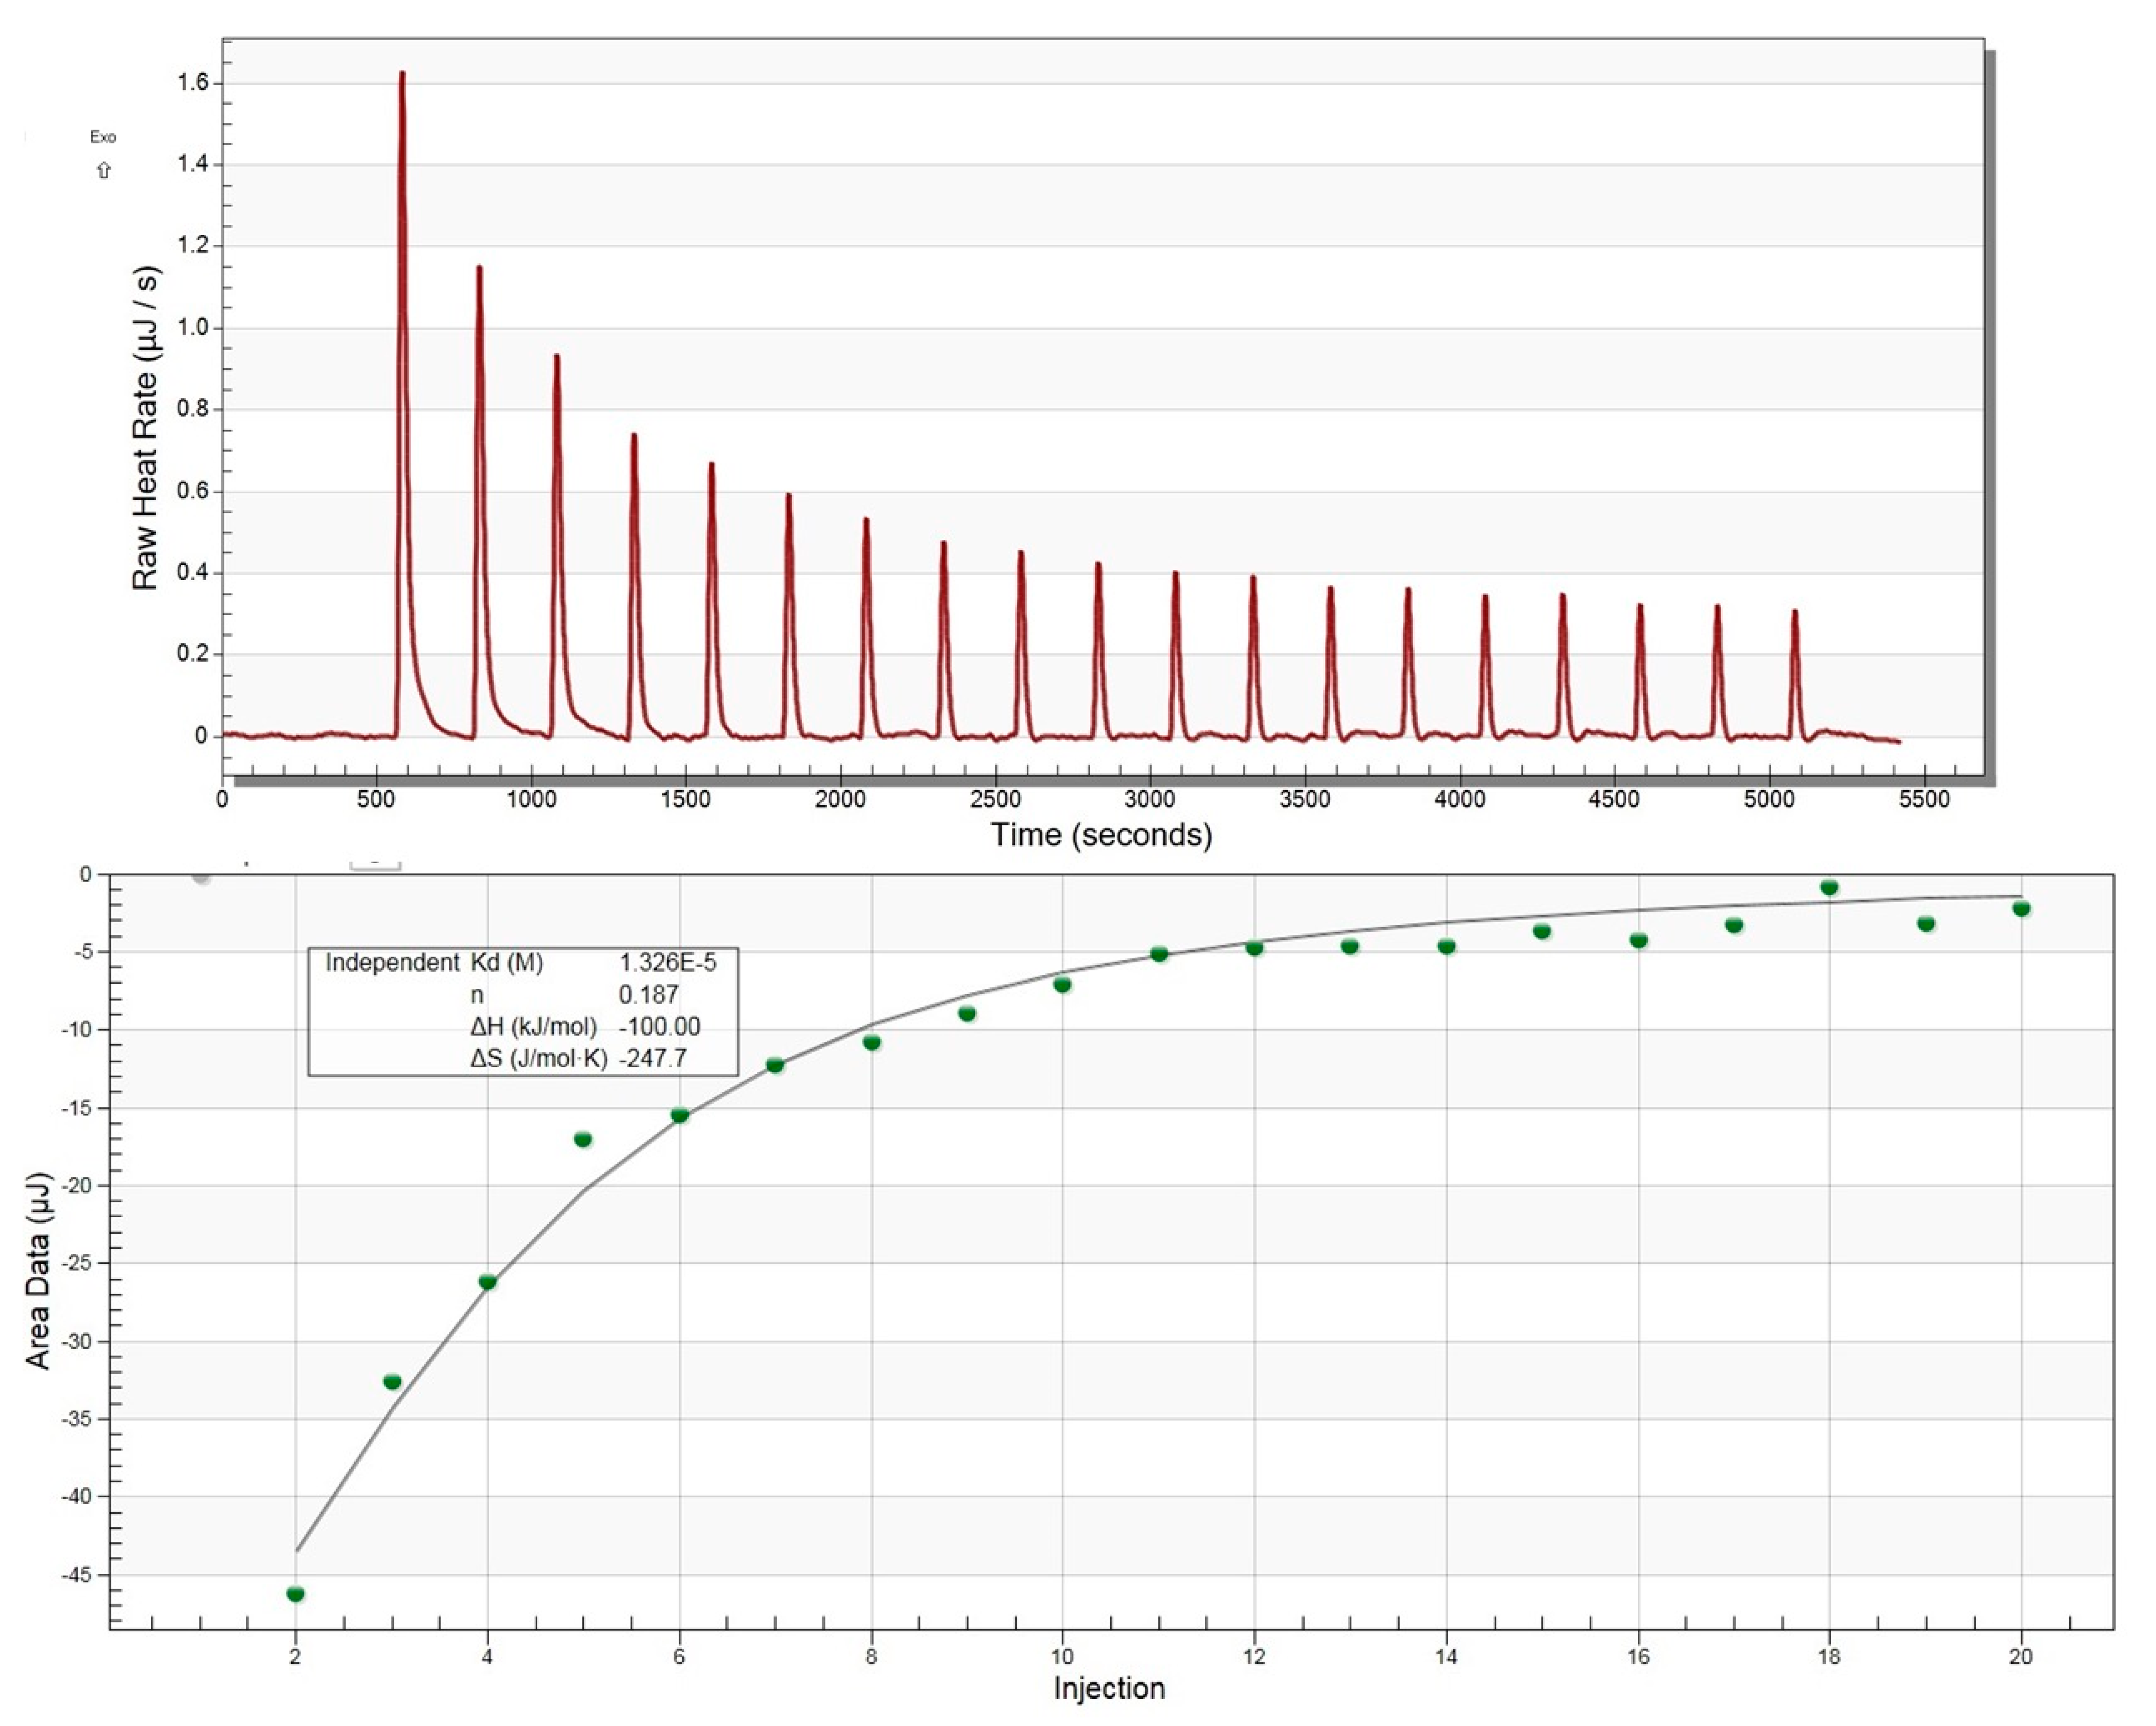Select the green data point at injection 2
Screen dimensions: 2156x1726
[296, 1593]
